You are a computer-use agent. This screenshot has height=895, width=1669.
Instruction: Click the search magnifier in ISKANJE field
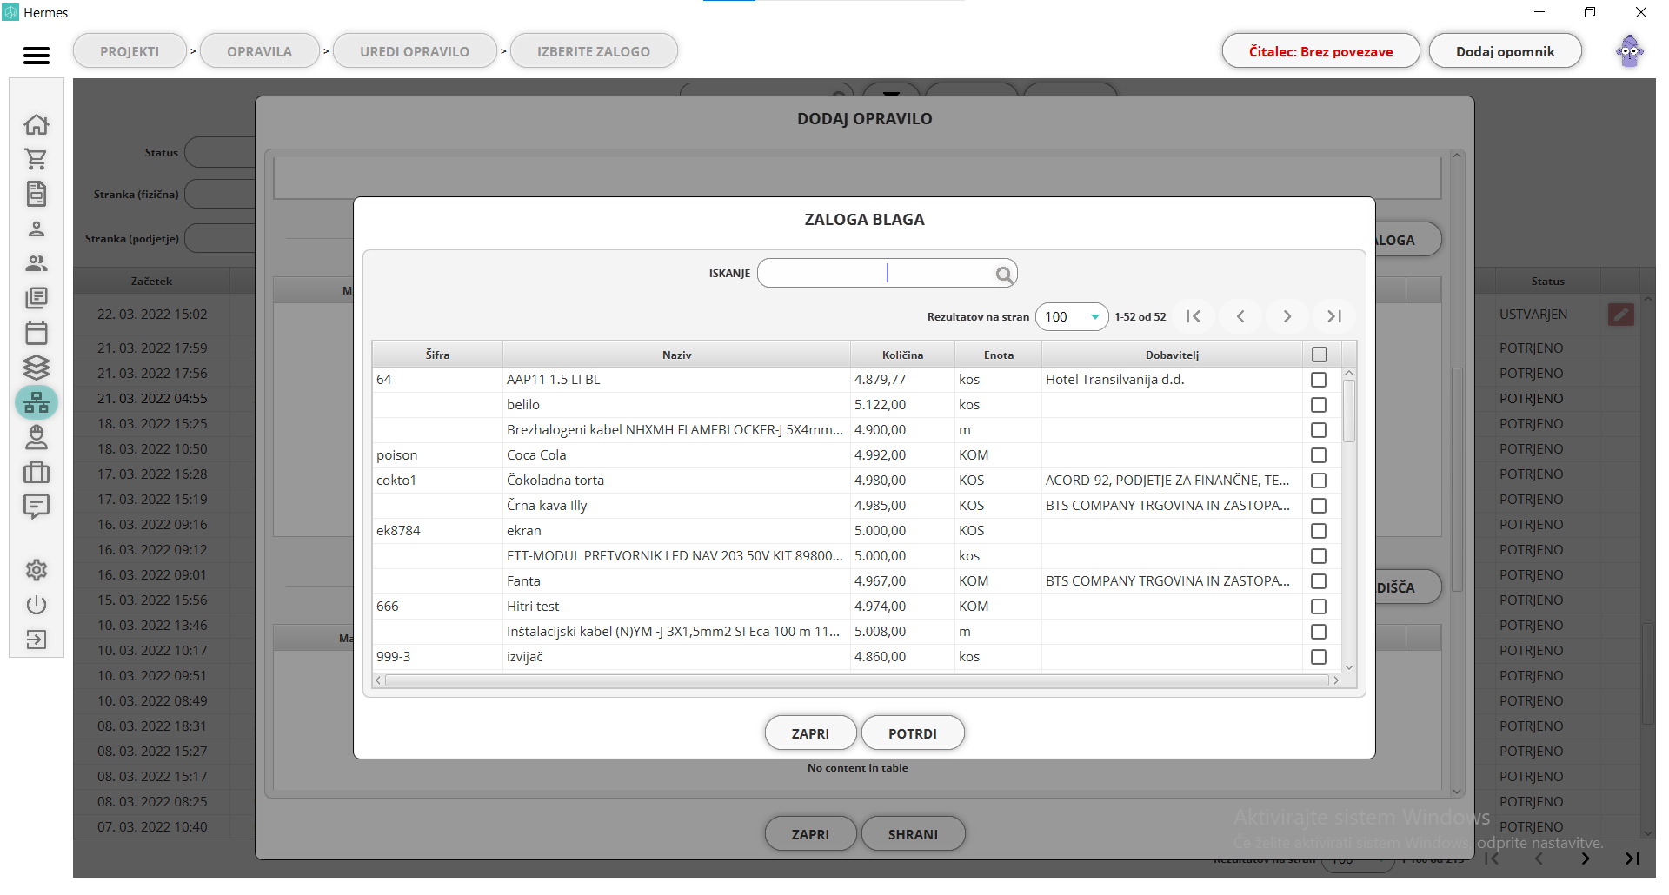click(x=1004, y=275)
